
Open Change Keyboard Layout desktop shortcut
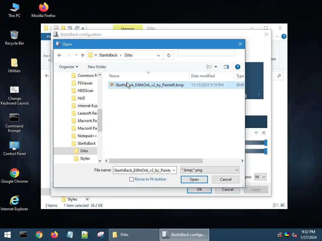14,96
